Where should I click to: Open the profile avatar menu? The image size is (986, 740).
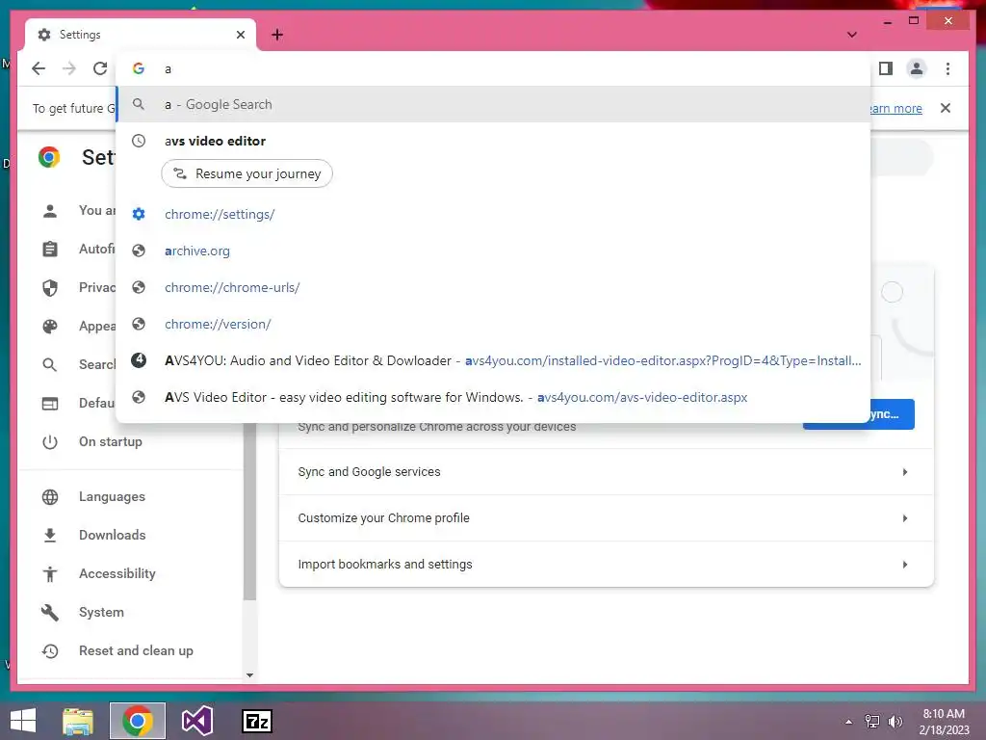[x=917, y=68]
